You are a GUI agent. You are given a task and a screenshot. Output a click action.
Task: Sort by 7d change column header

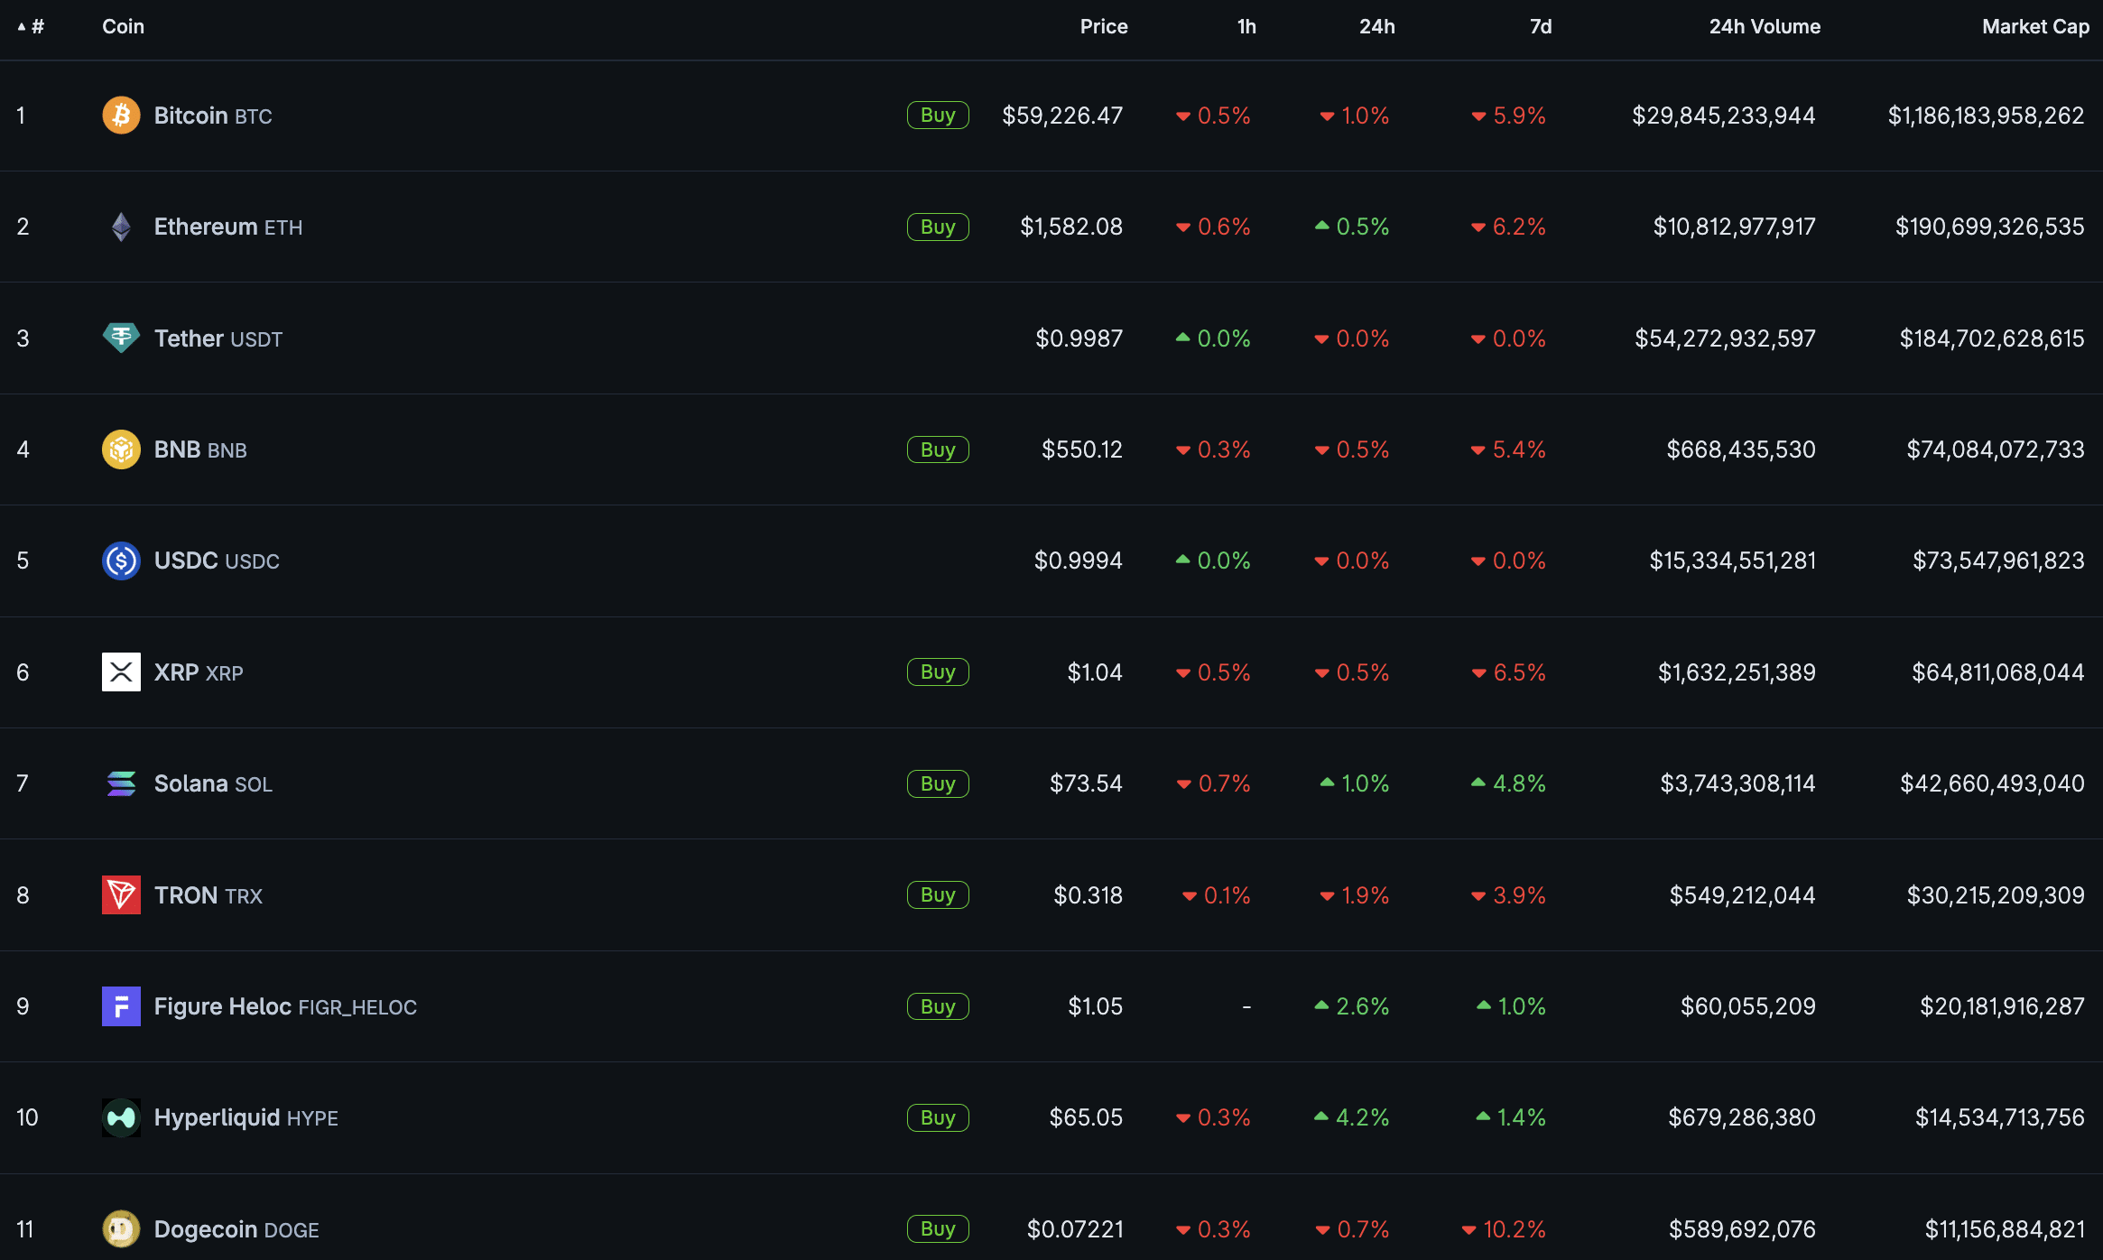tap(1541, 26)
